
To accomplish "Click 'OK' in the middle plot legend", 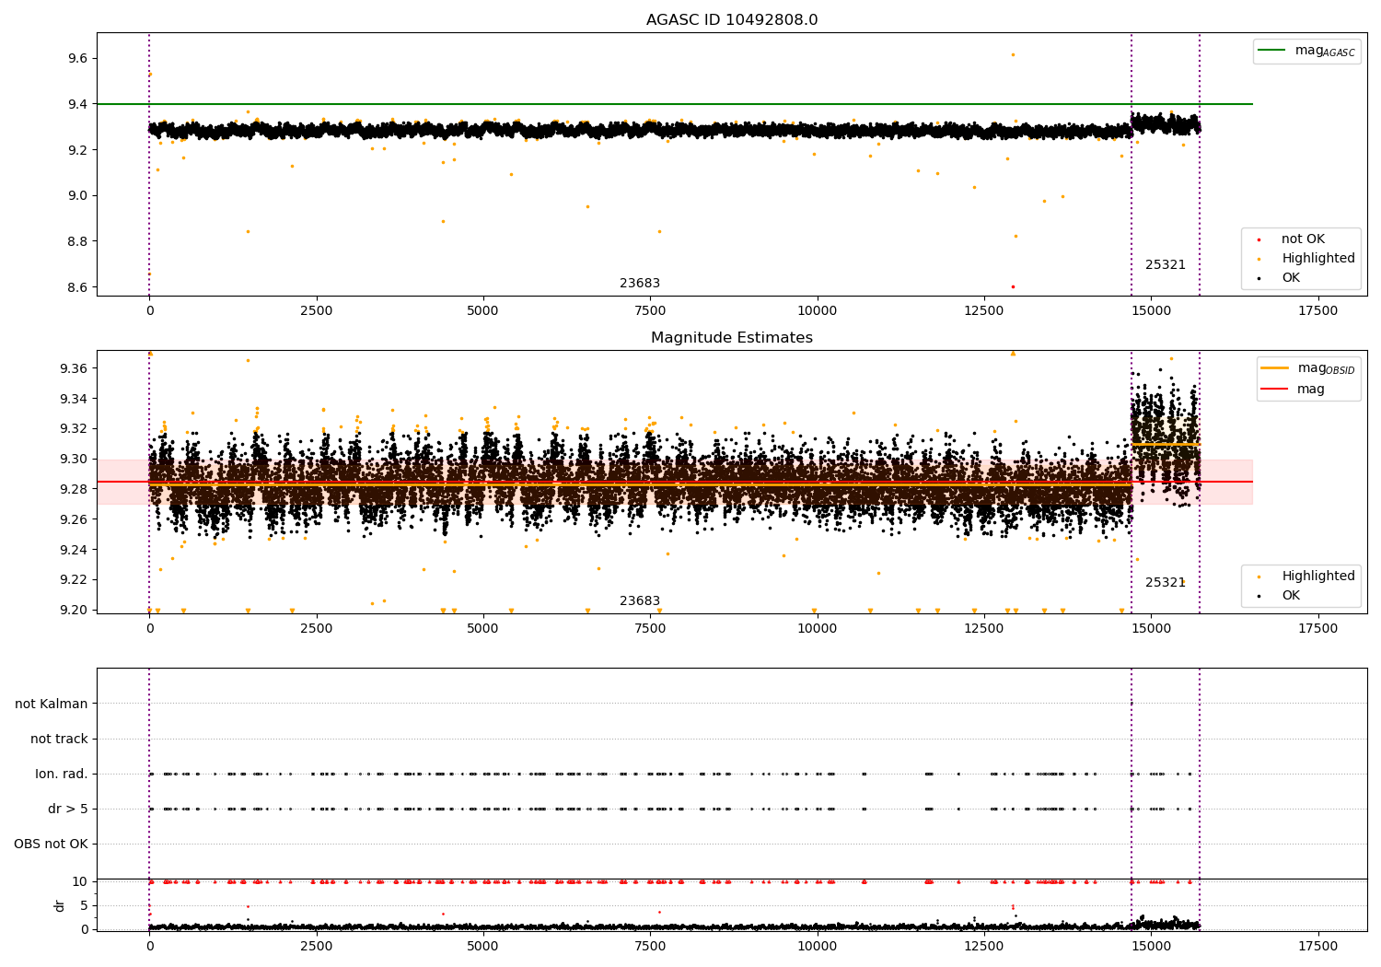I will 1291,596.
